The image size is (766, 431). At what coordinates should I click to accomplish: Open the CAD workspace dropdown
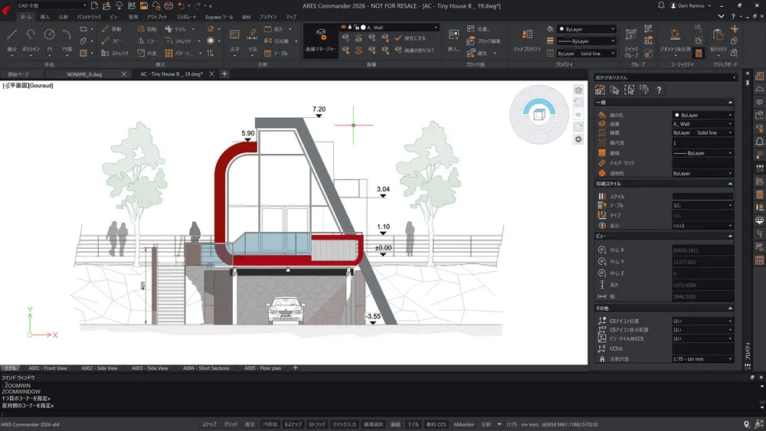point(51,5)
